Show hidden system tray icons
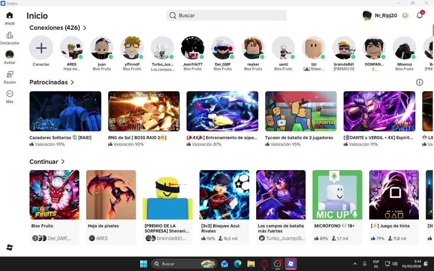Screen dimensions: 434x271 coord(355,264)
